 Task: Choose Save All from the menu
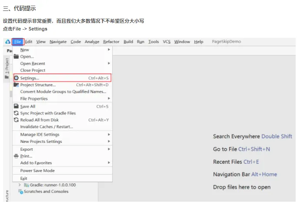coord(62,106)
